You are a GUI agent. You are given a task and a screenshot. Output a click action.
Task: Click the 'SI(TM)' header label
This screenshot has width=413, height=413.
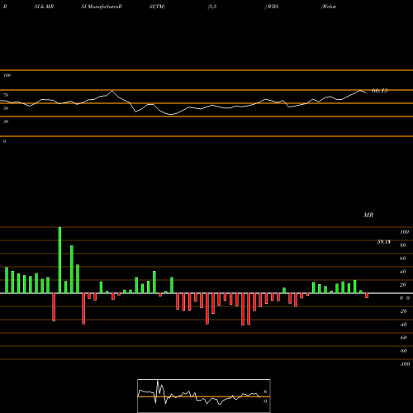click(x=157, y=7)
